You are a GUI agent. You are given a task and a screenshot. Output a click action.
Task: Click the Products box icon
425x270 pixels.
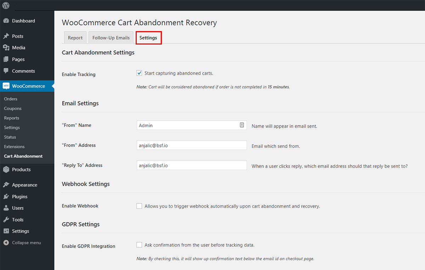pyautogui.click(x=6, y=170)
